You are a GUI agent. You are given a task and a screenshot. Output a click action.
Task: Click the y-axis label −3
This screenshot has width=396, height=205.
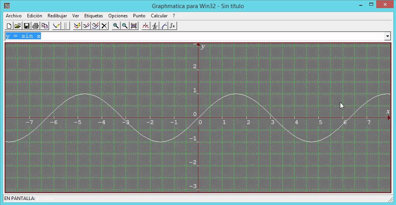pyautogui.click(x=193, y=187)
